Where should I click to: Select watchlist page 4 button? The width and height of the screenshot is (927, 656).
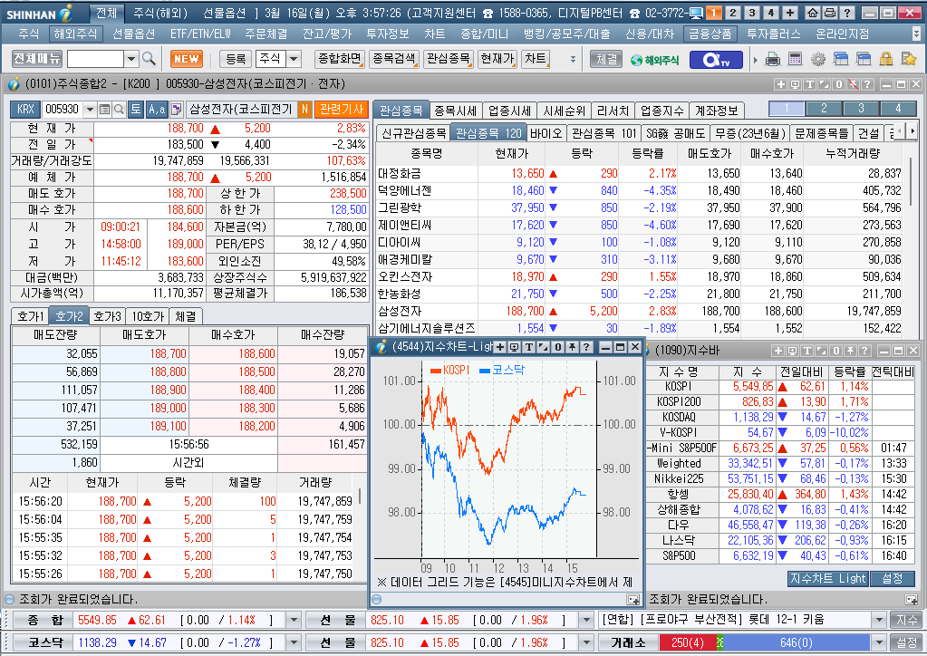[898, 109]
